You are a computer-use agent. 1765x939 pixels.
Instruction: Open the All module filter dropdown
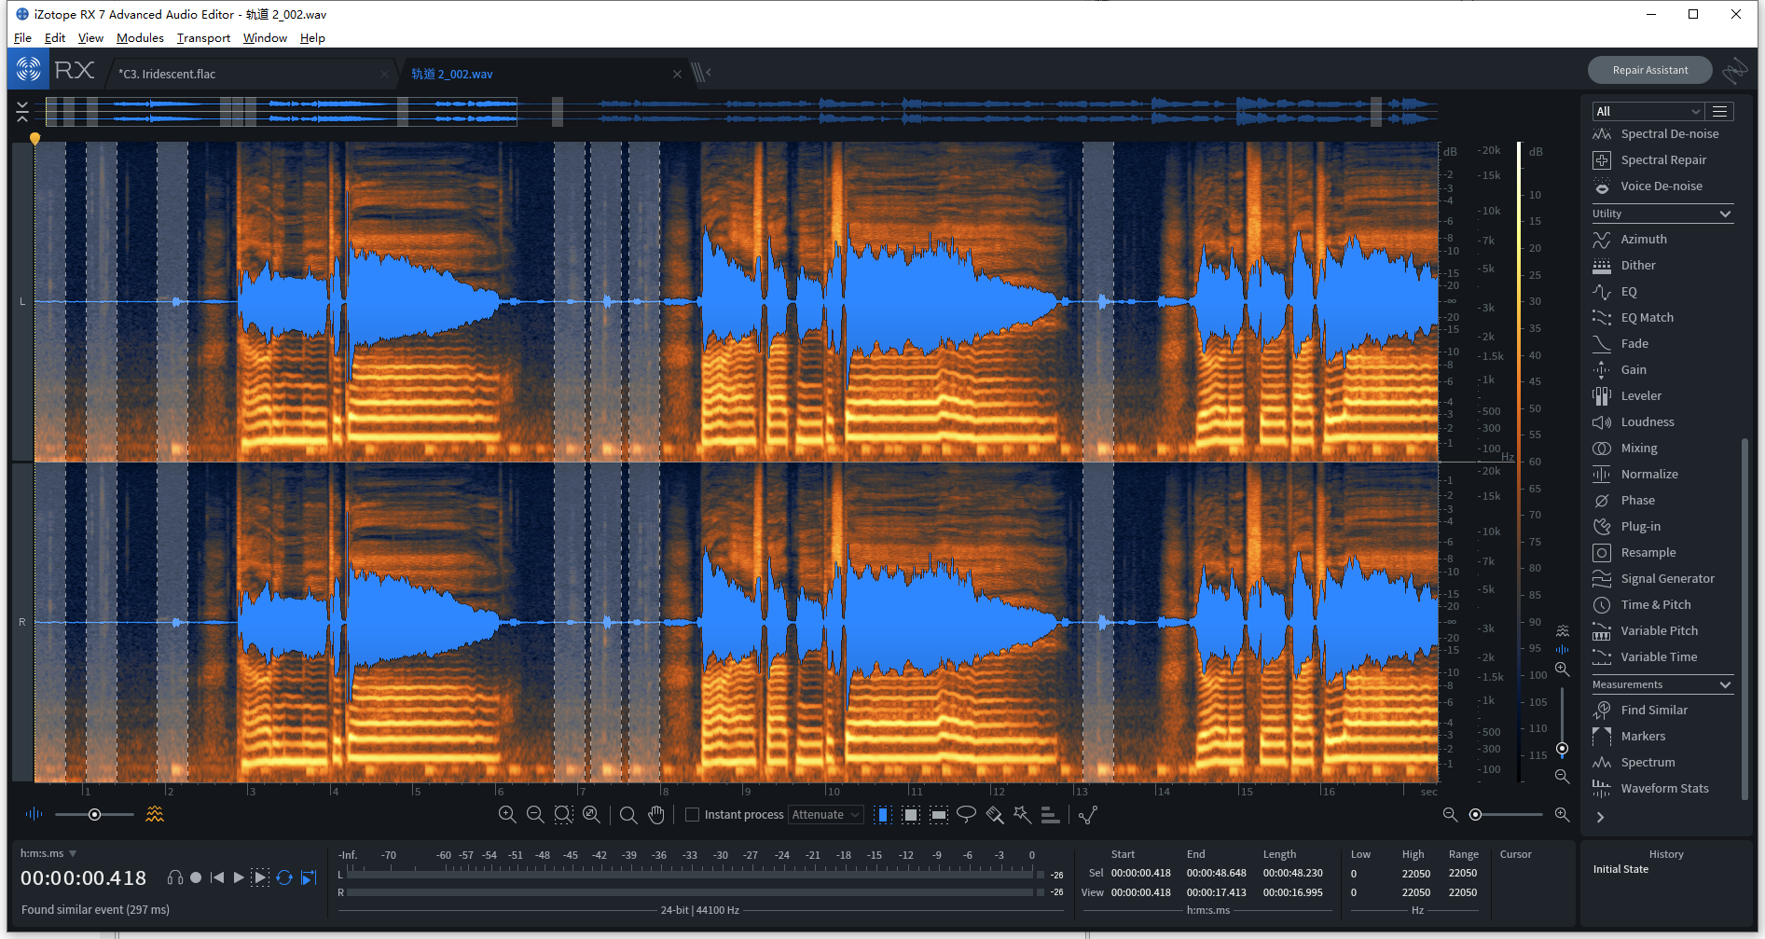tap(1648, 111)
